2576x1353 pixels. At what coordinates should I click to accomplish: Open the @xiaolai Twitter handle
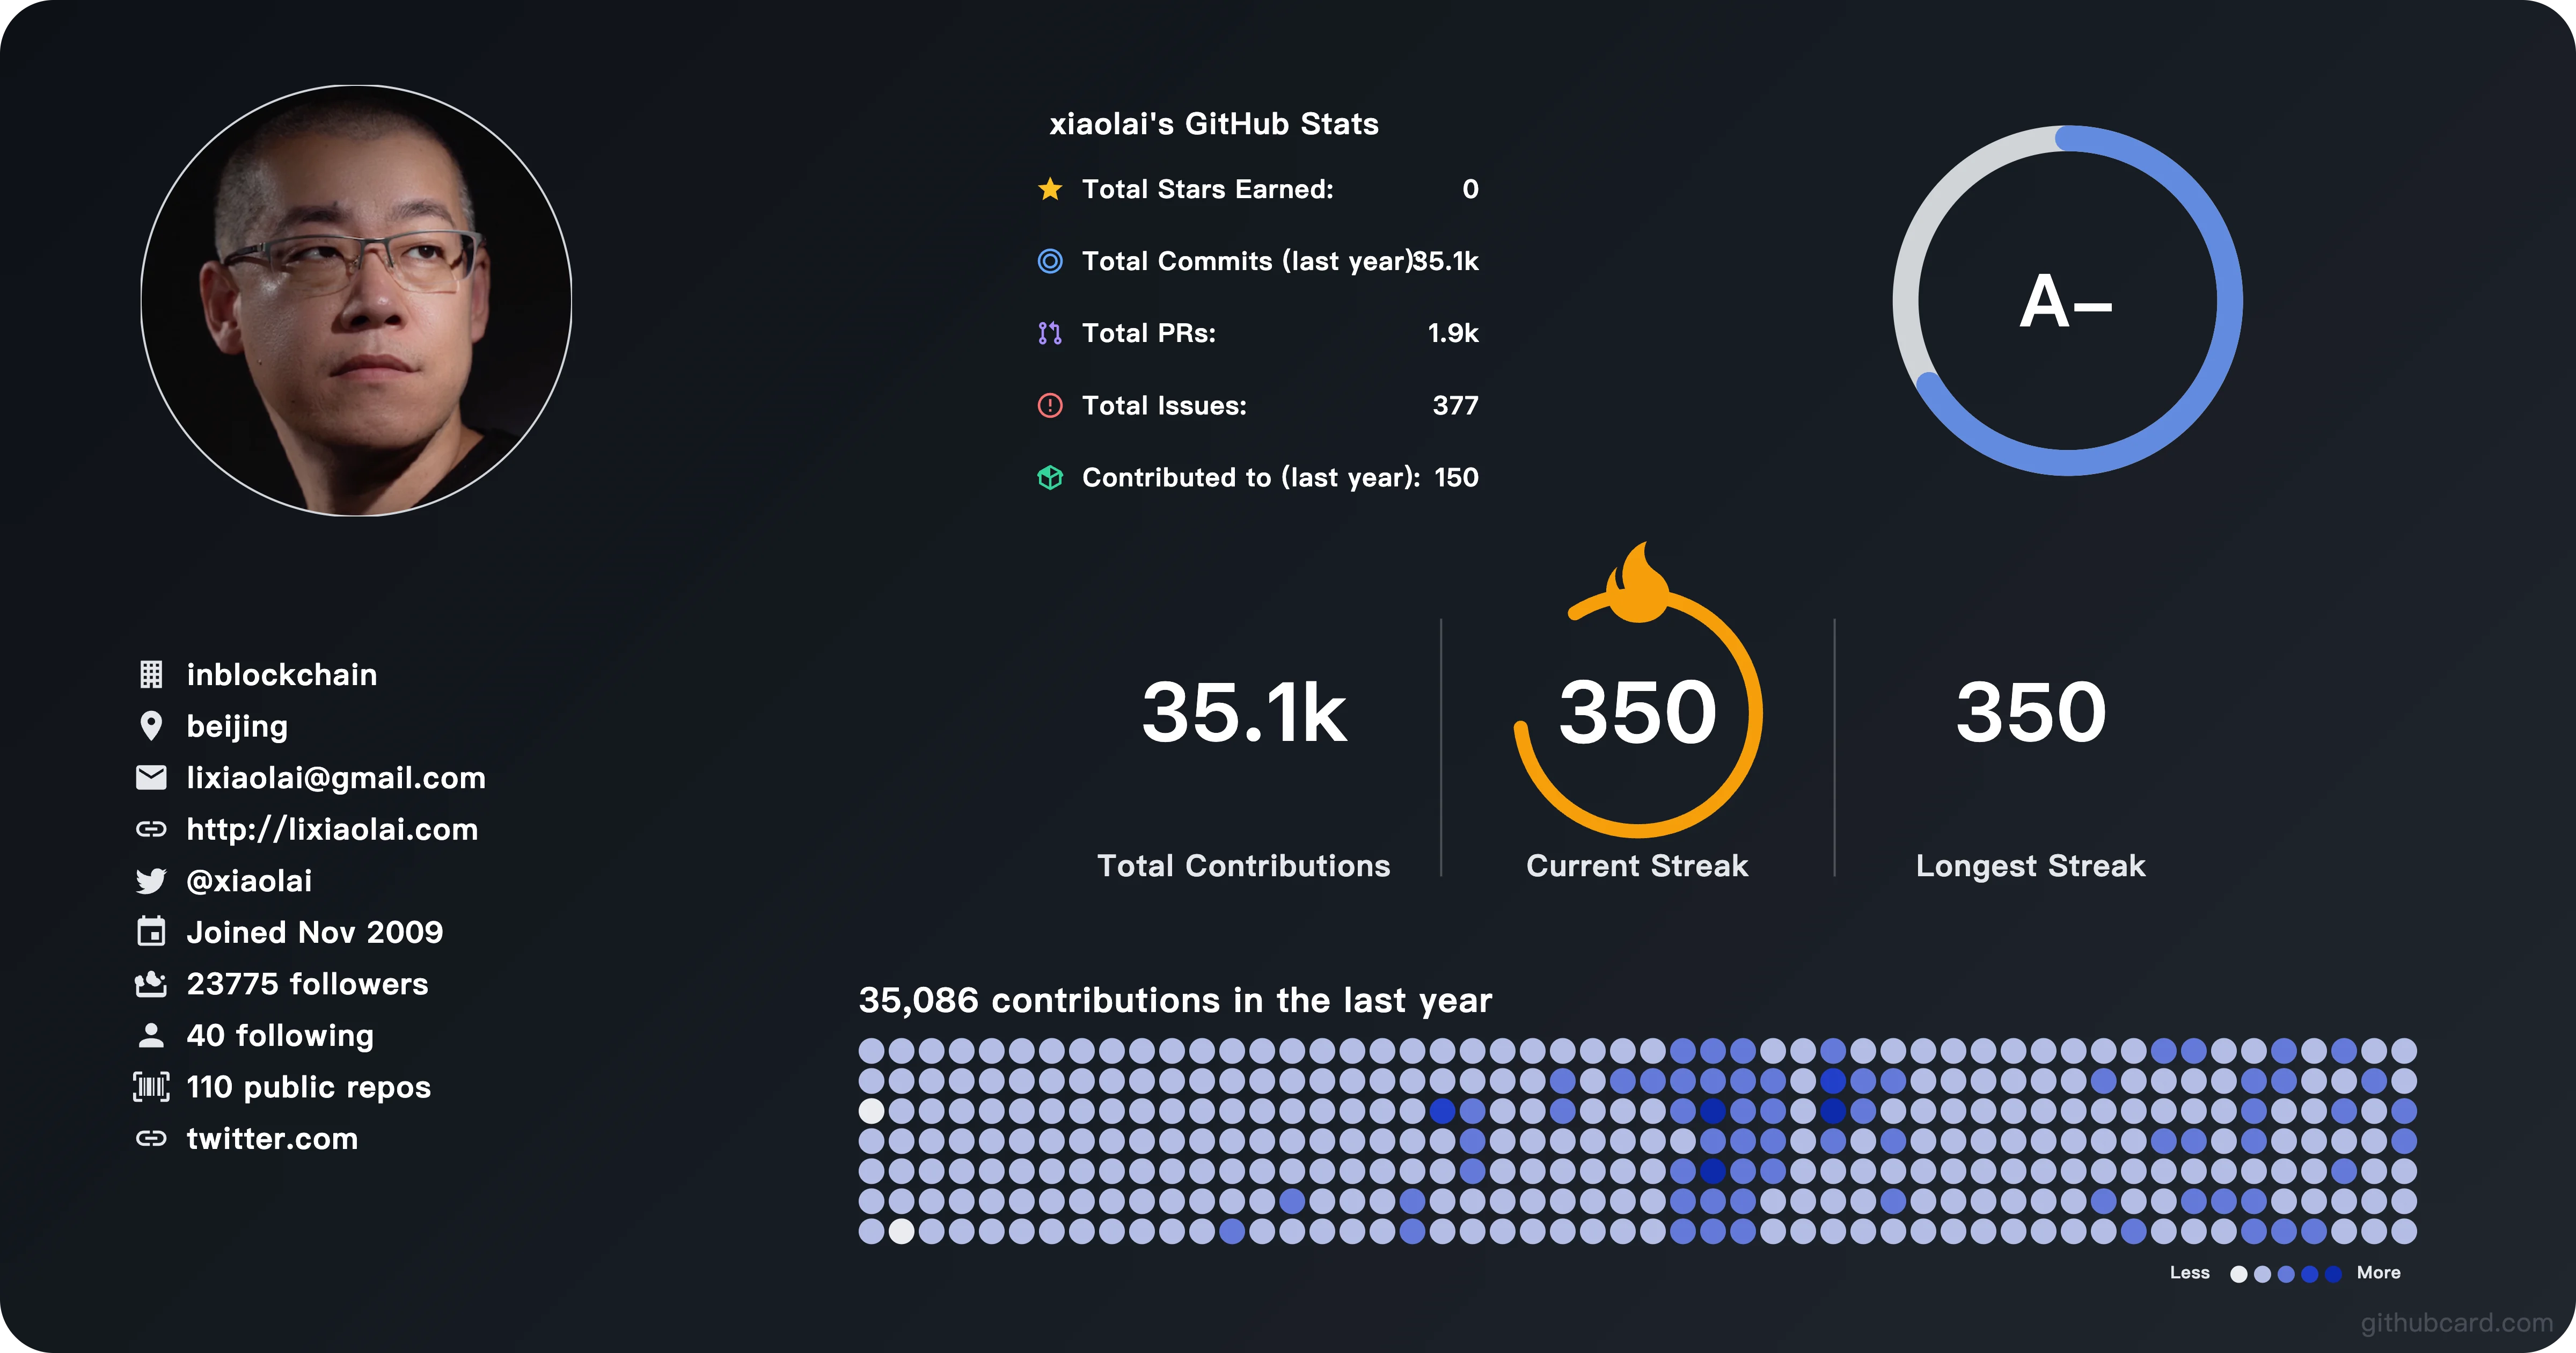click(249, 881)
